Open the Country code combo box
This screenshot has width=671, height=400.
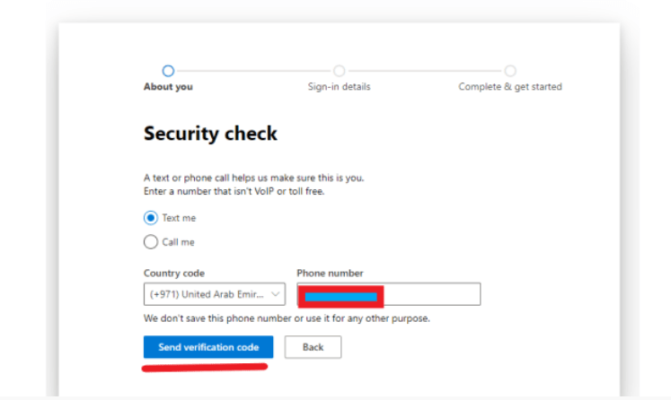pos(205,294)
